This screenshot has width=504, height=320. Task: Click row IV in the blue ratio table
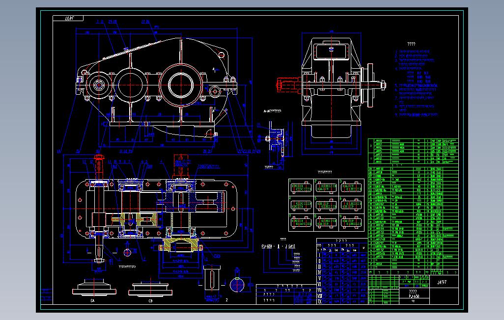pos(342,272)
